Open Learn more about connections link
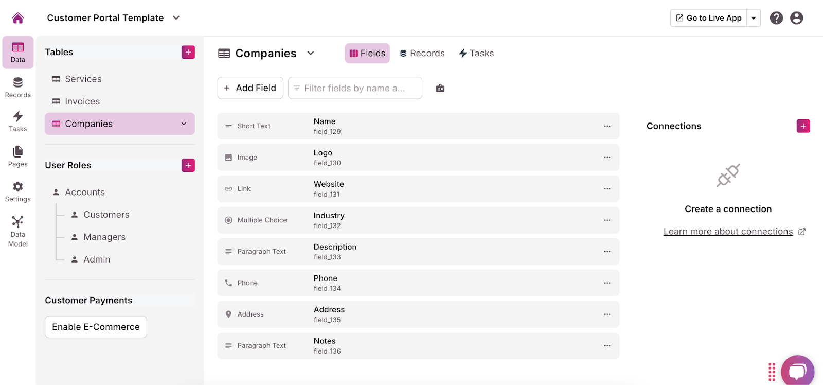The height and width of the screenshot is (385, 823). tap(728, 232)
